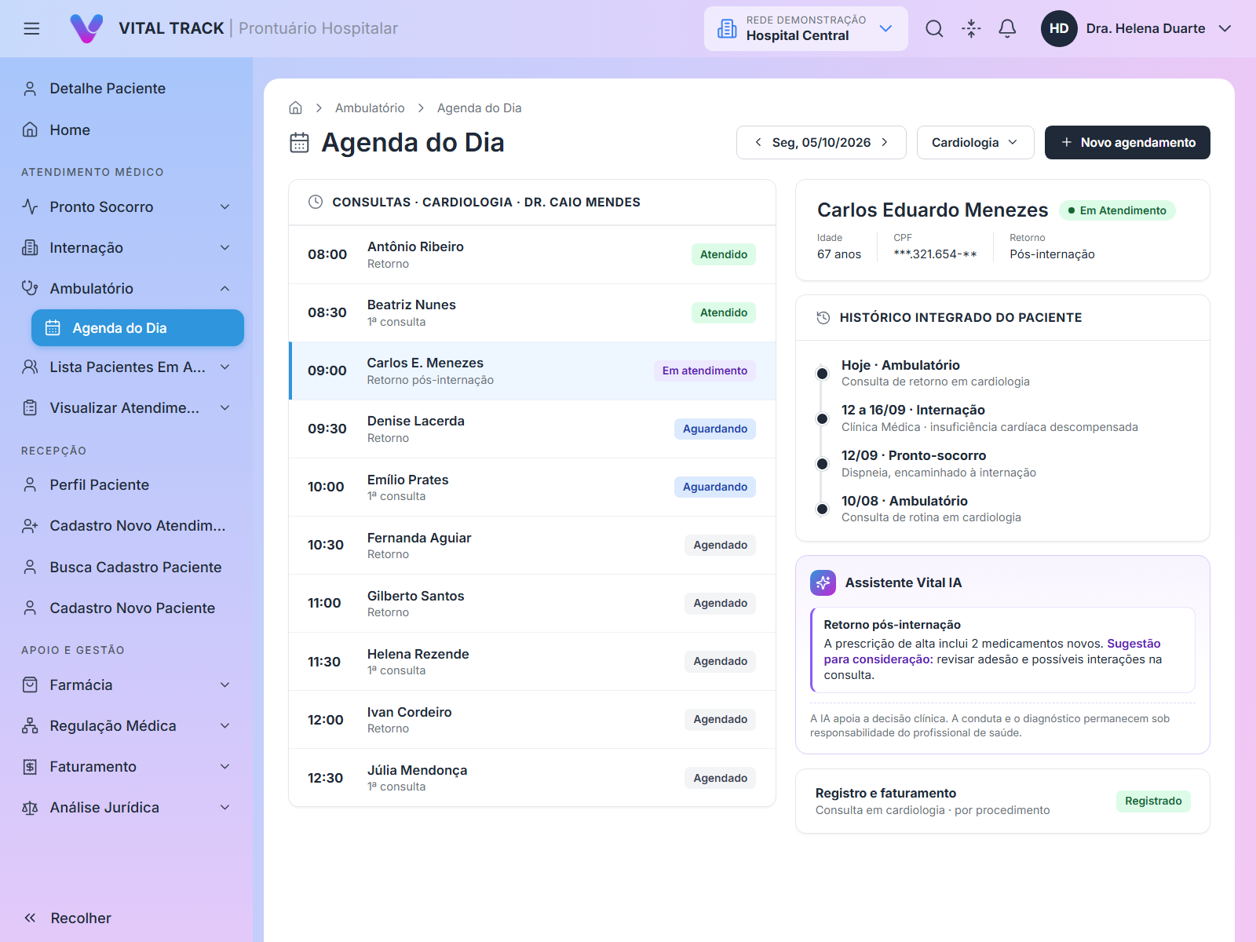The width and height of the screenshot is (1256, 942).
Task: Click the Faturamento invoice icon
Action: pyautogui.click(x=30, y=766)
